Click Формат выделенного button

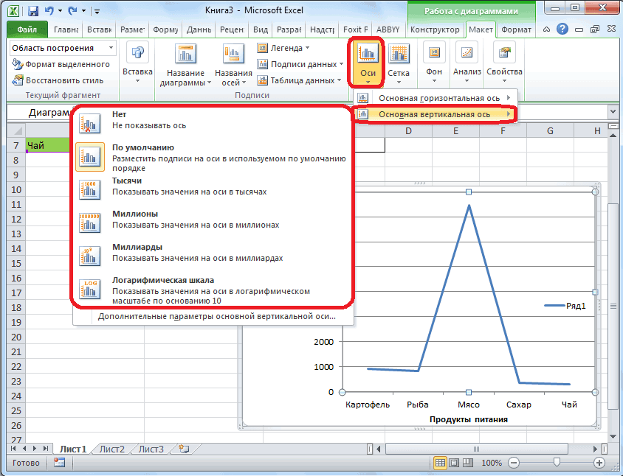coord(62,64)
